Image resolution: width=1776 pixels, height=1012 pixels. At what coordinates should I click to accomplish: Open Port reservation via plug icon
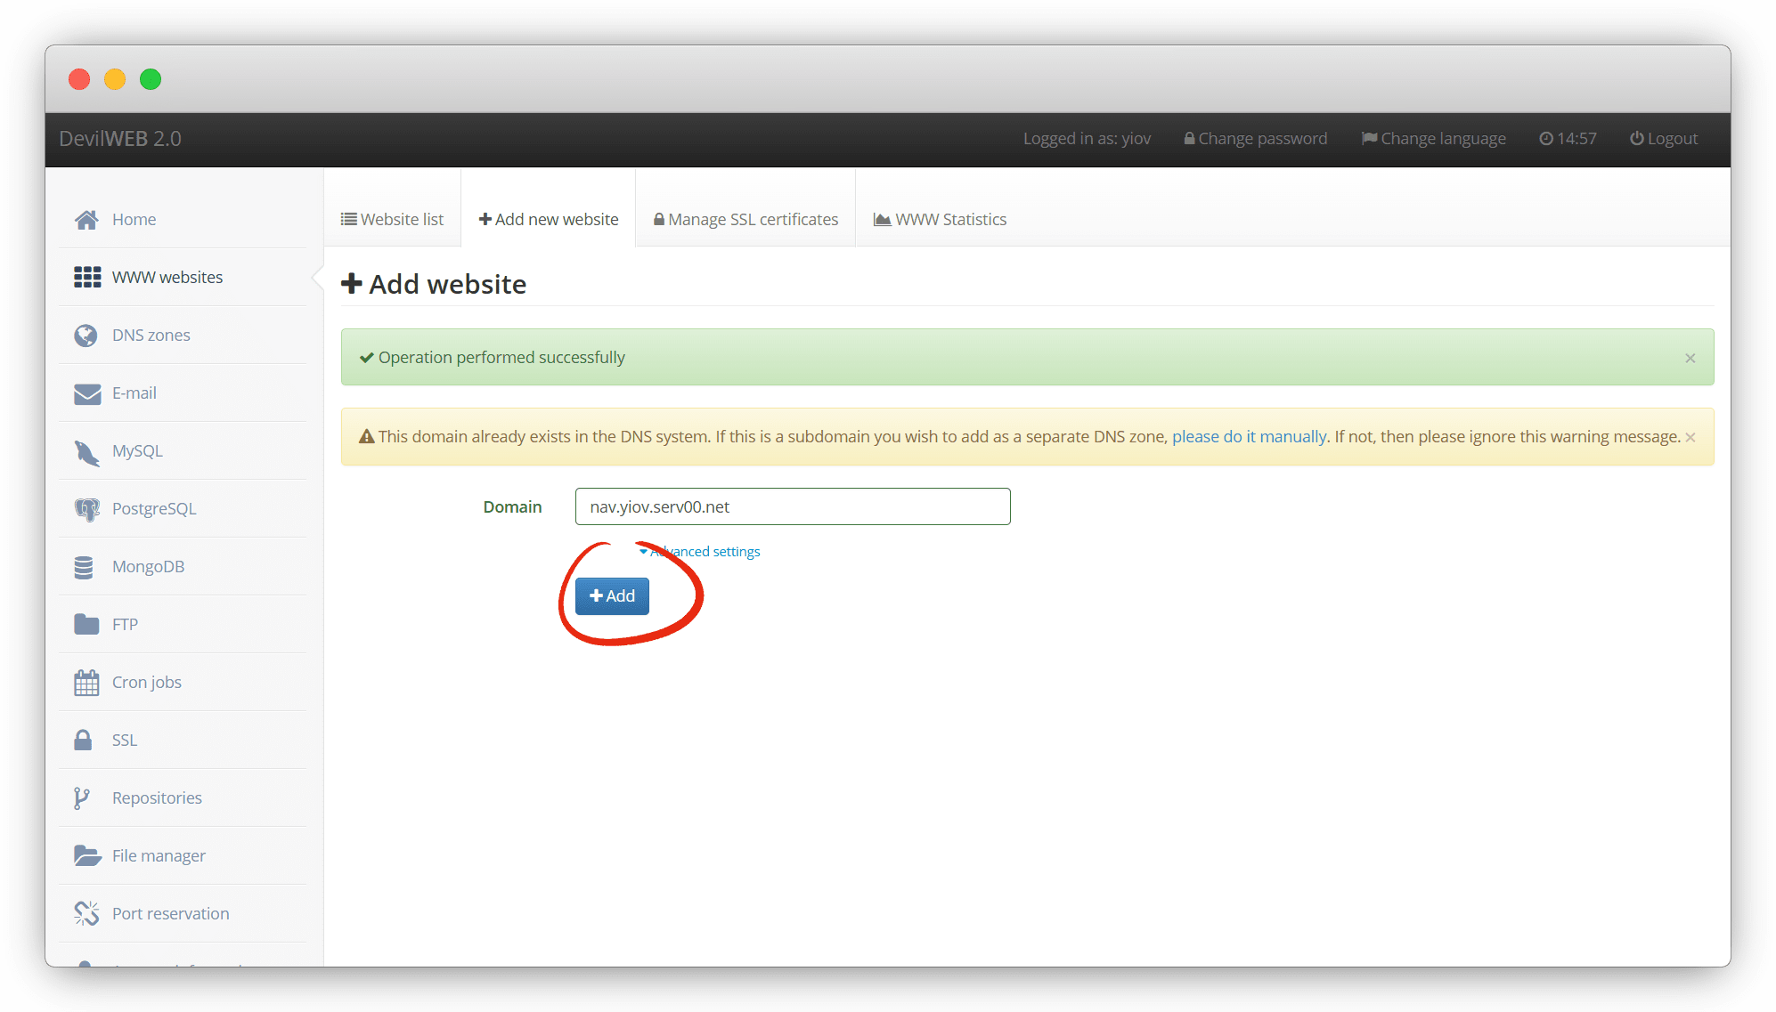(86, 913)
